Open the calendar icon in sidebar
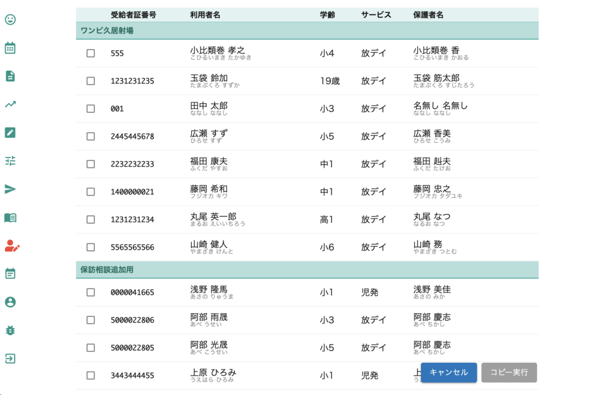Image resolution: width=599 pixels, height=395 pixels. tap(11, 48)
